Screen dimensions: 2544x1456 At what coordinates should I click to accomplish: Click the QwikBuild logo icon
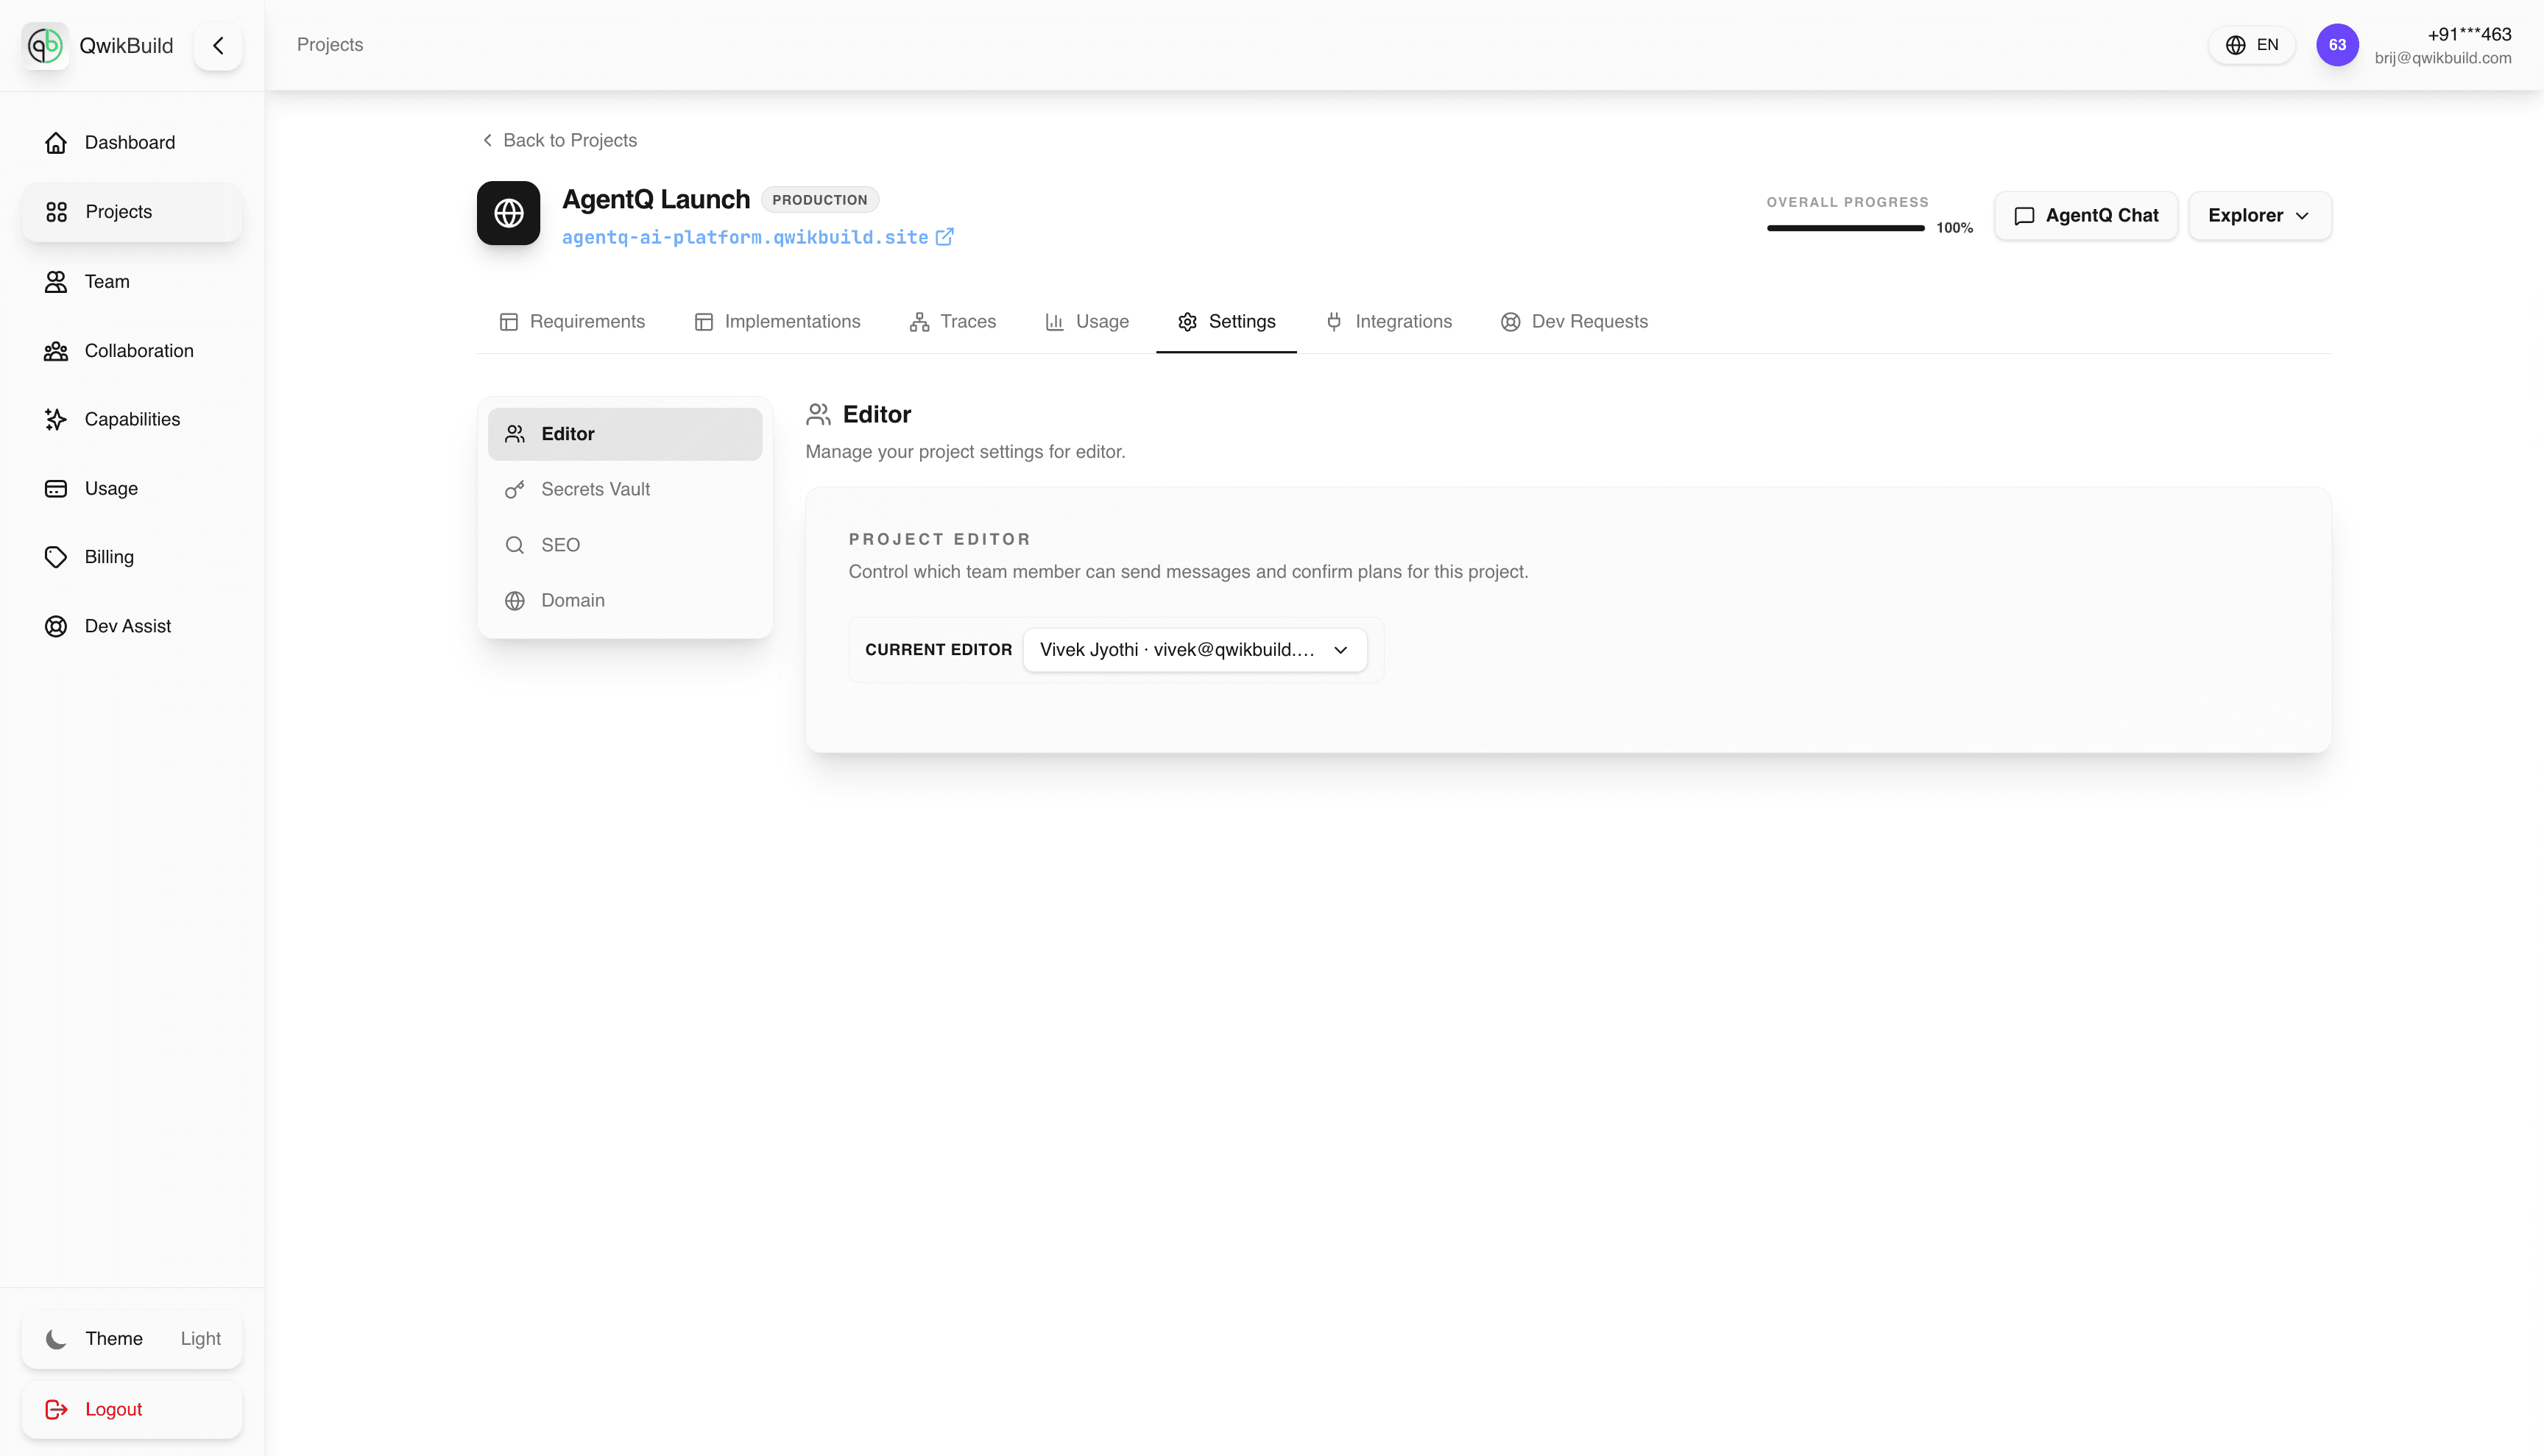click(45, 45)
